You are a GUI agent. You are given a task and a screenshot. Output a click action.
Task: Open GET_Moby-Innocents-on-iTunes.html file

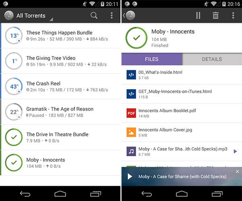[x=181, y=94]
